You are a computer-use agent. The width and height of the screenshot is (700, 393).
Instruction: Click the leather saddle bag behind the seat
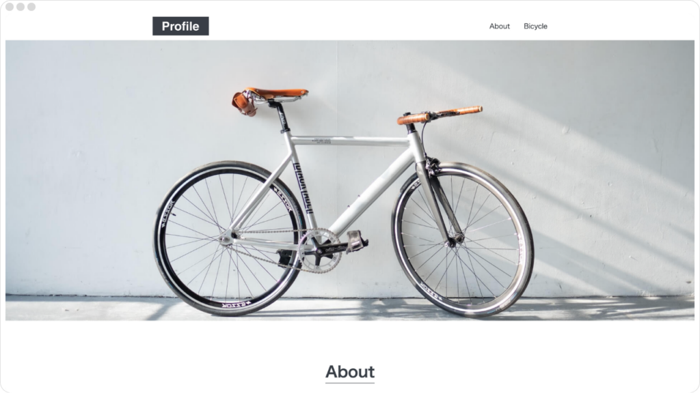(244, 104)
